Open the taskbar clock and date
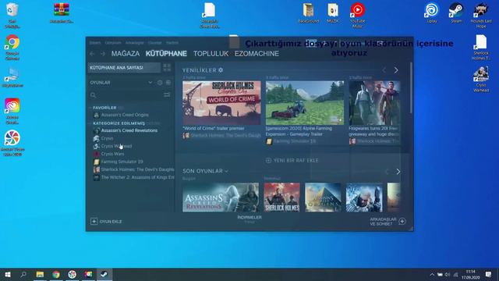The width and height of the screenshot is (499, 281). [x=471, y=274]
